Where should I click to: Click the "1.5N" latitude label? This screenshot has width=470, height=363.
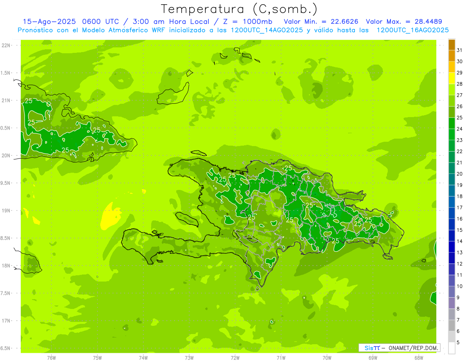5,73
